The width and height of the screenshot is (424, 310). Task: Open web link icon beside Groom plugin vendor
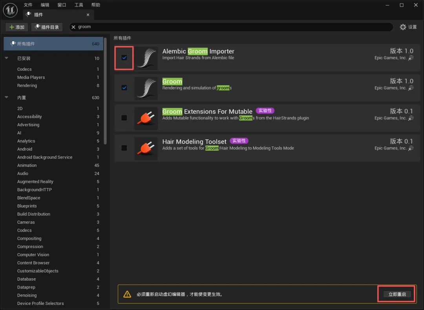coord(411,88)
